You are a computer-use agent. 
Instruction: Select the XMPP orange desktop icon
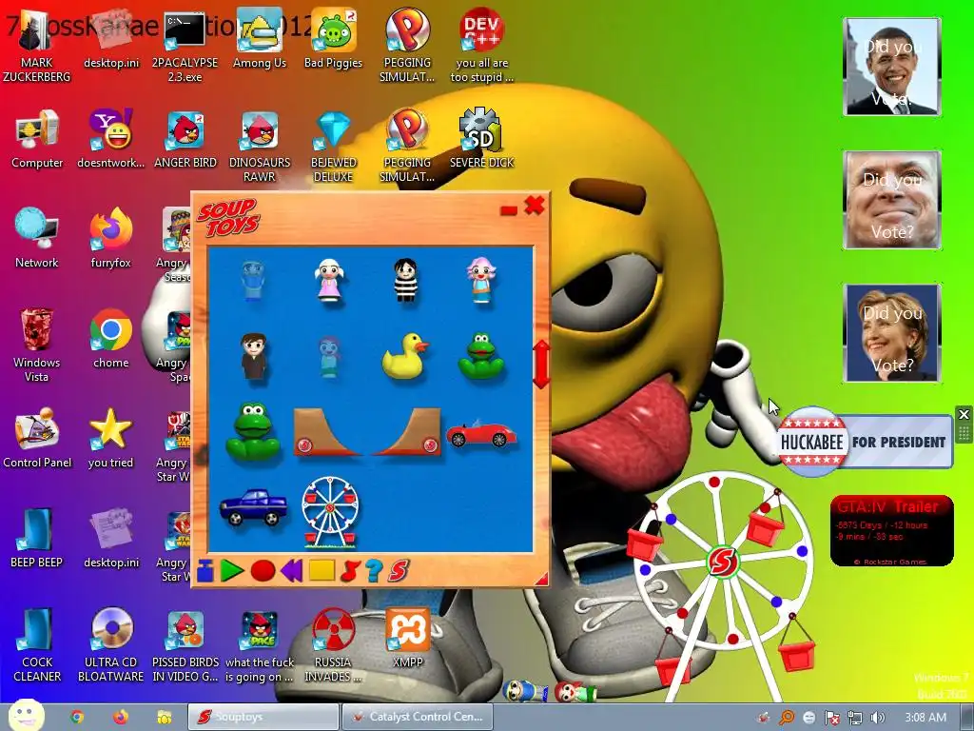pyautogui.click(x=407, y=639)
